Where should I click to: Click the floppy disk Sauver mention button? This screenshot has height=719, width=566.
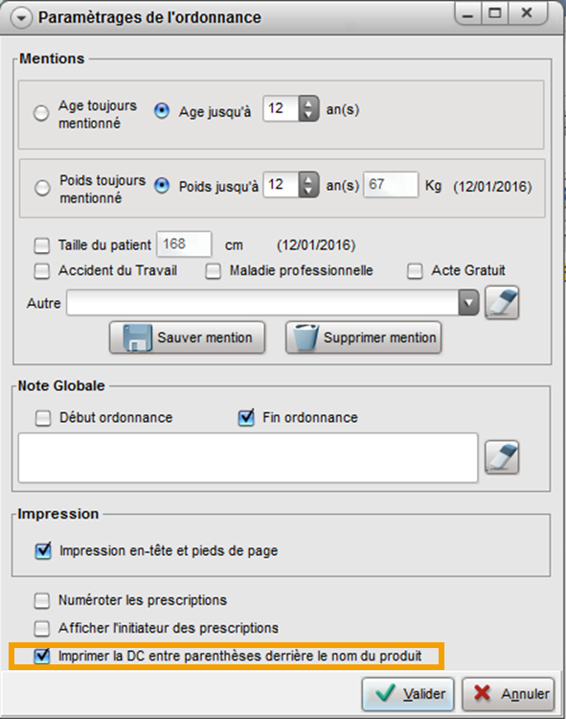[188, 337]
